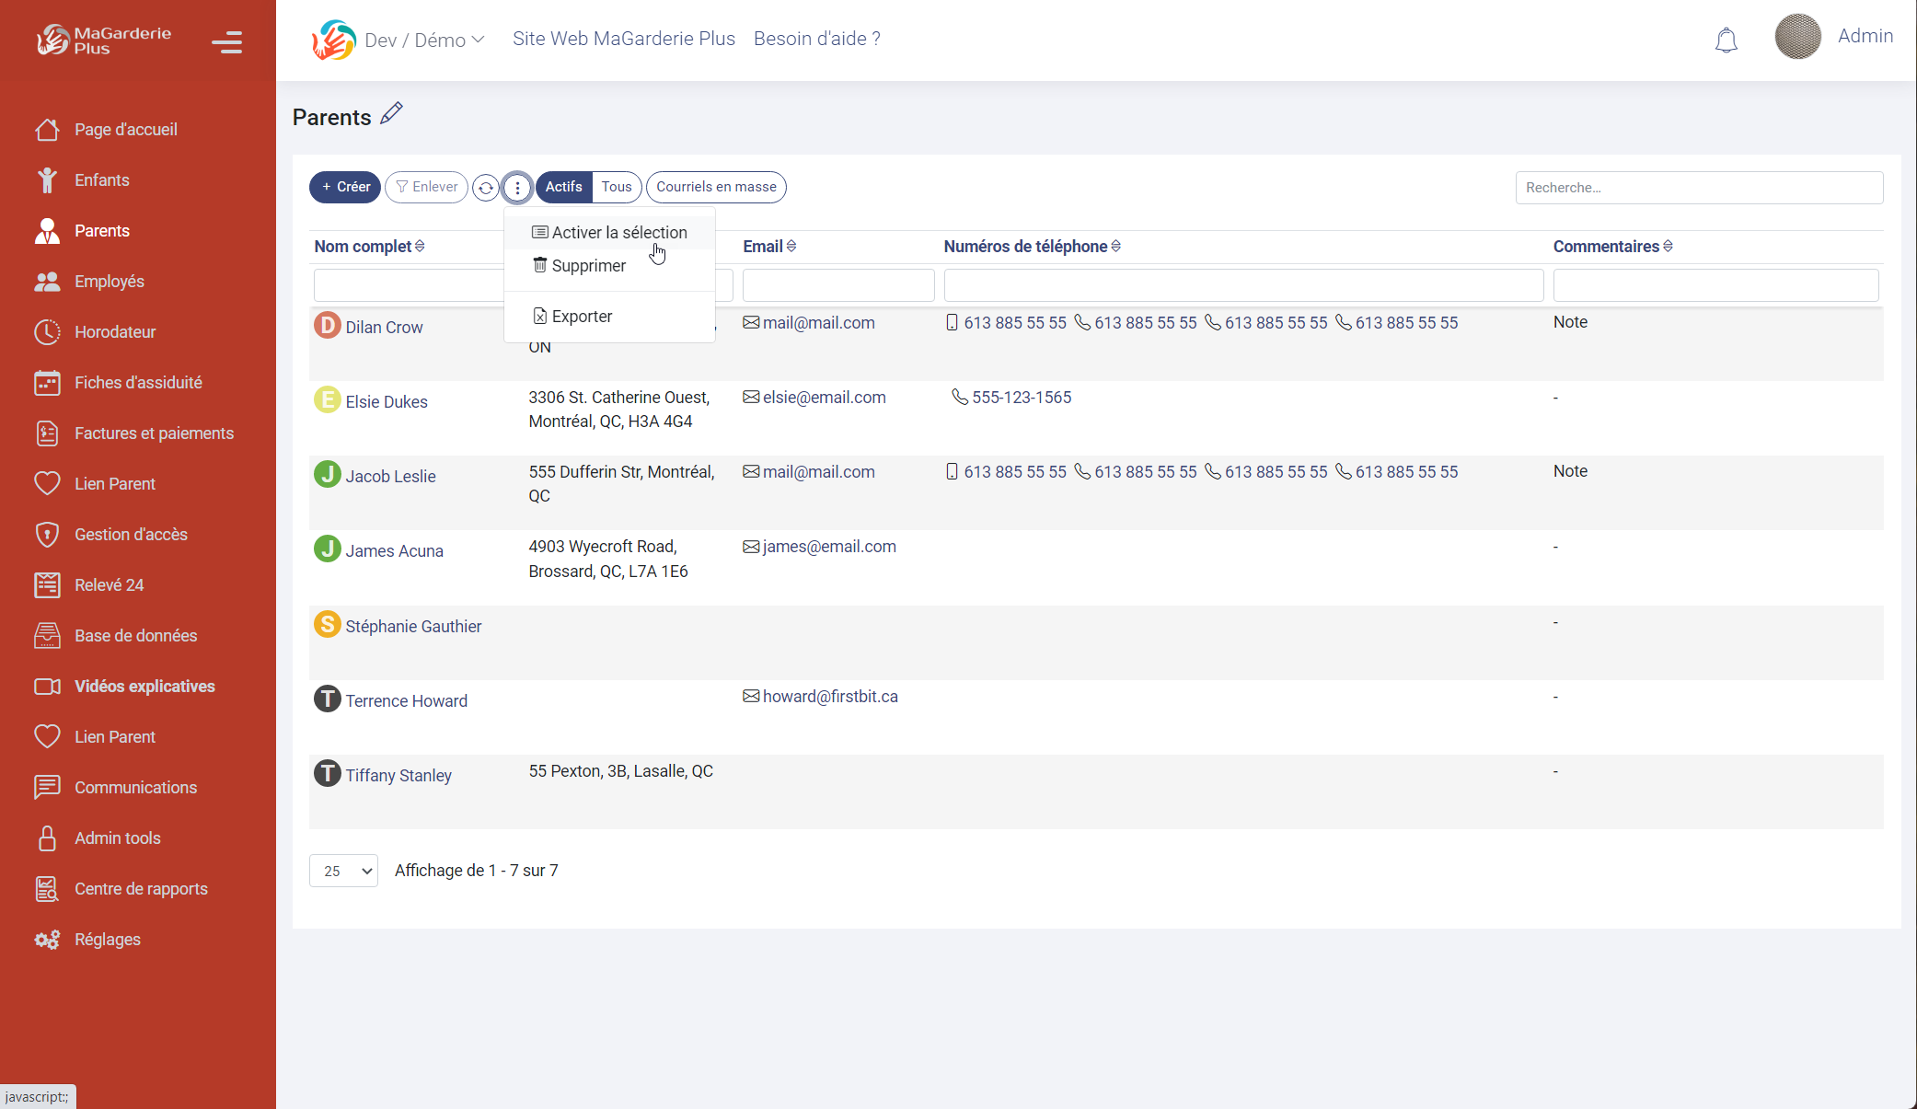1917x1109 pixels.
Task: Click the Recherche search field
Action: point(1698,188)
